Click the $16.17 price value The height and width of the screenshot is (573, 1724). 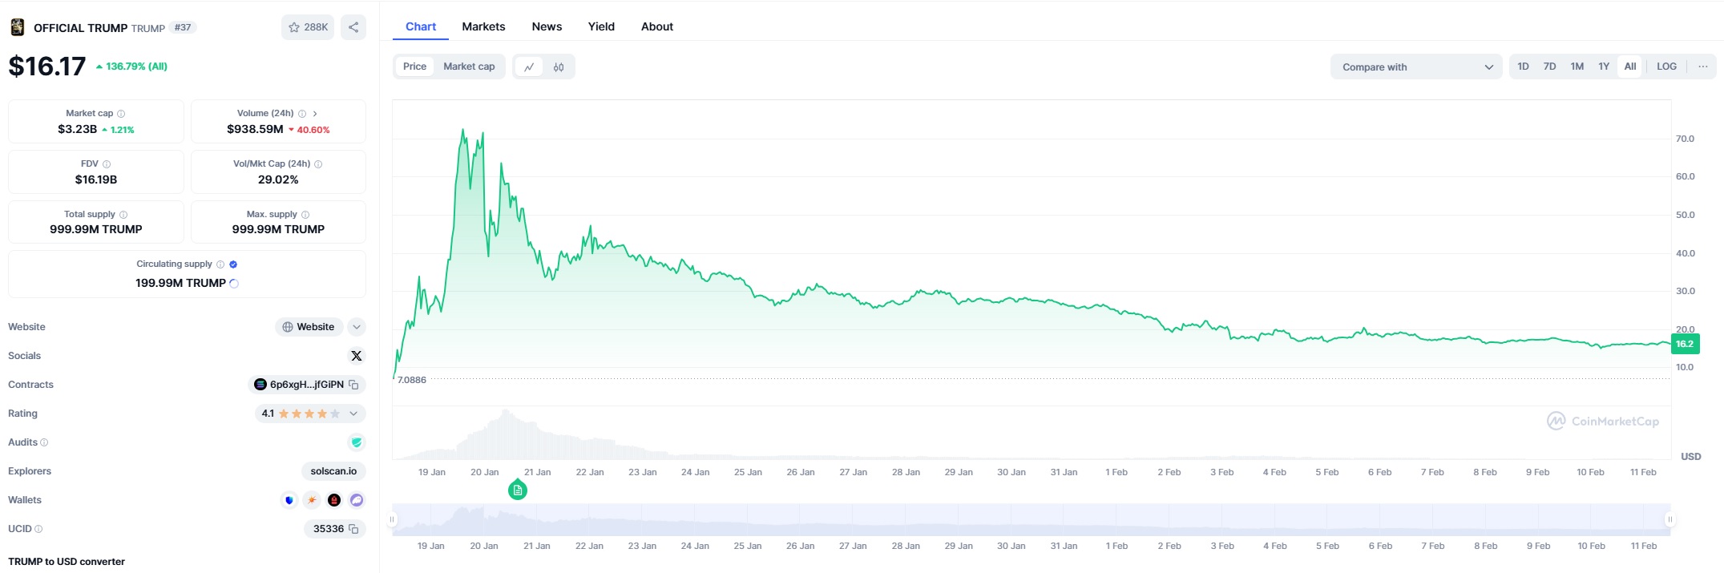[x=47, y=66]
